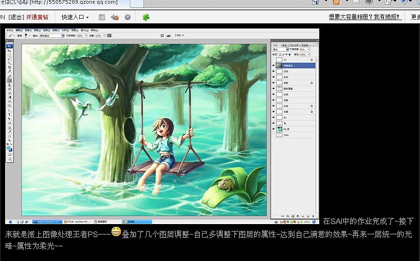This screenshot has height=261, width=420.
Task: Open the 编辑 menu in Photoshop
Action: point(19,30)
